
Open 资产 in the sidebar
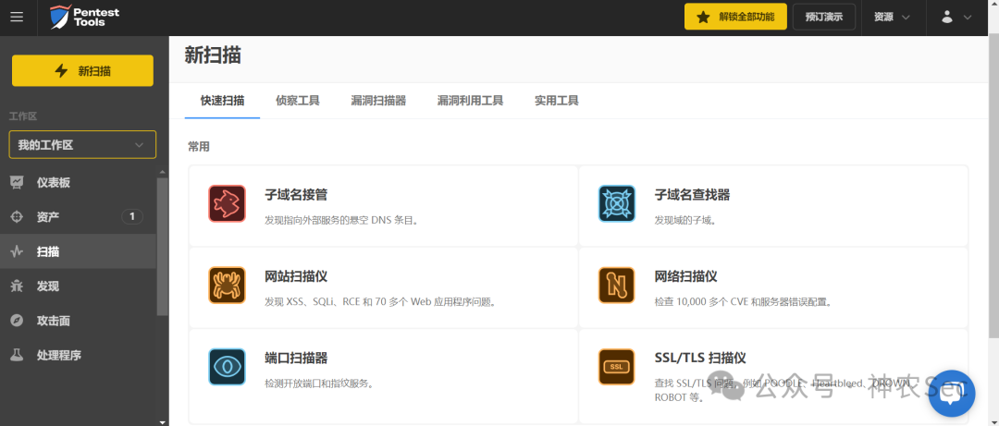78,217
